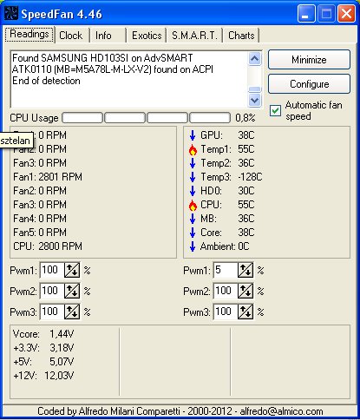Open the S.M.A.R.T. tab
The width and height of the screenshot is (360, 420).
pyautogui.click(x=194, y=36)
